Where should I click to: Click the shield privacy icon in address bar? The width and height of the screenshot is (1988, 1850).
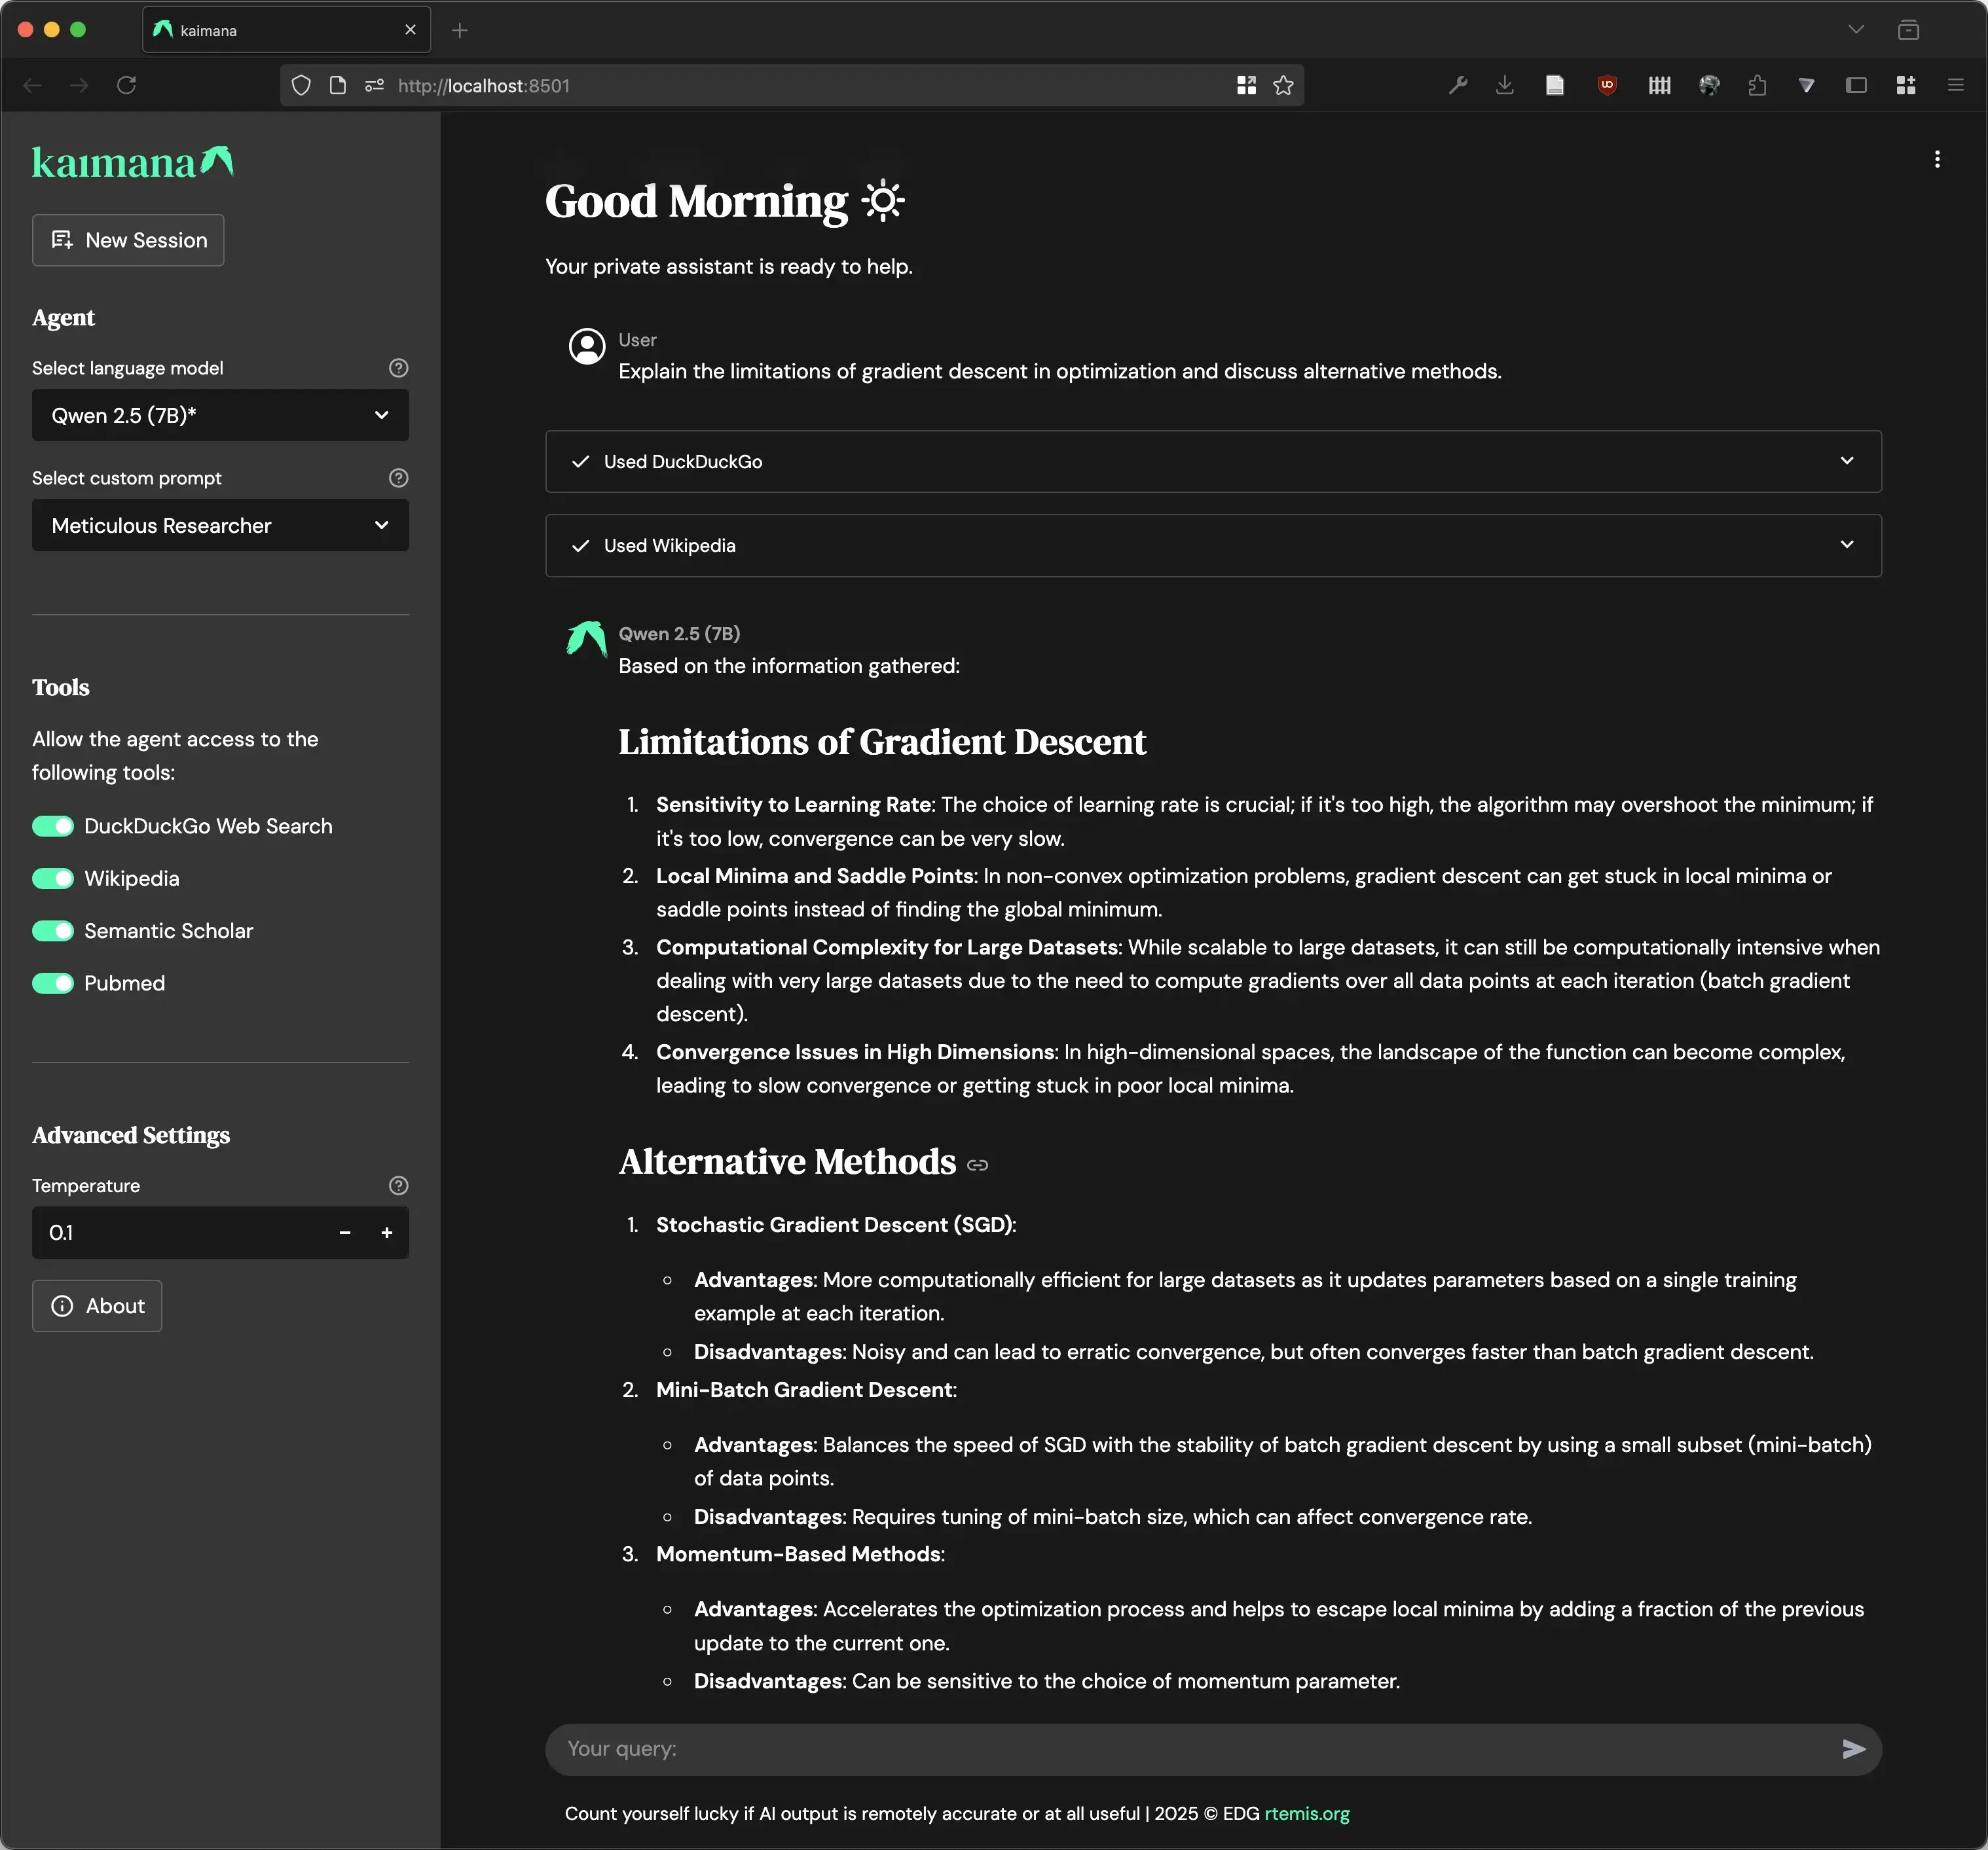tap(300, 86)
